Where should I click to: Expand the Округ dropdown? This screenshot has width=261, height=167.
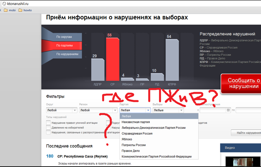click(61, 110)
